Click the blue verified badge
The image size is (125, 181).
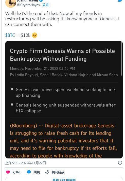(x=41, y=1)
